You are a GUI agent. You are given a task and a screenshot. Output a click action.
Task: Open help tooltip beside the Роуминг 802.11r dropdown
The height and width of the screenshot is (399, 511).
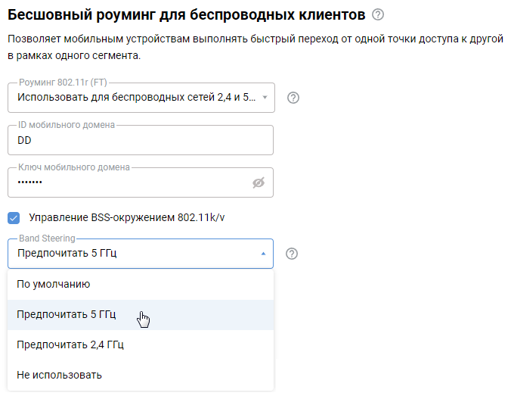point(294,98)
